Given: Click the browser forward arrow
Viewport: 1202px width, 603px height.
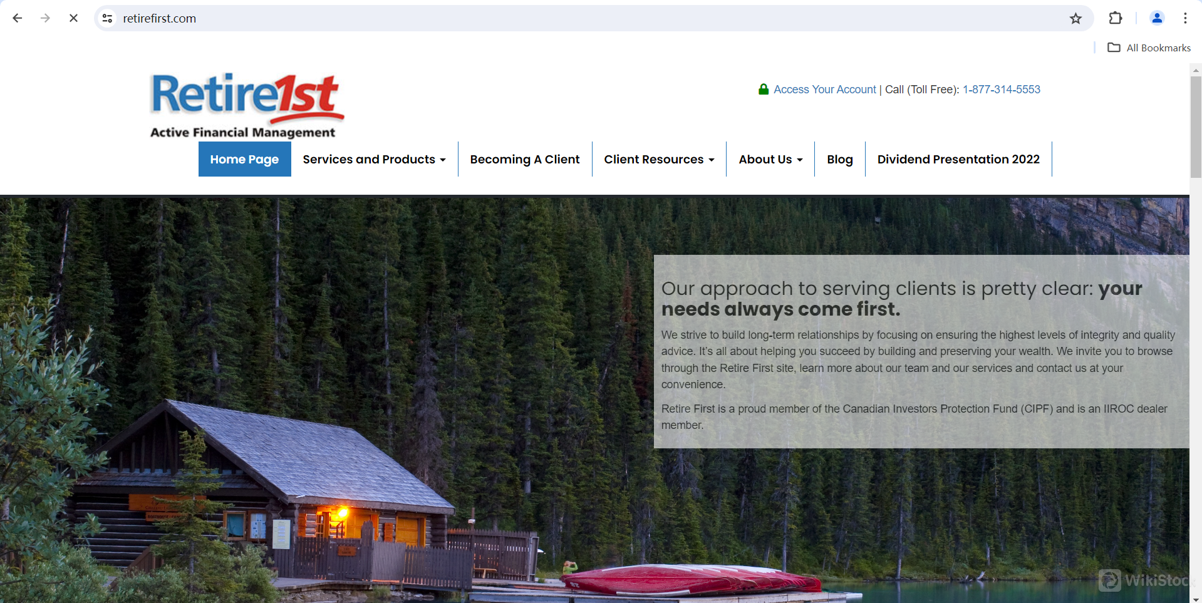Looking at the screenshot, I should [x=45, y=18].
